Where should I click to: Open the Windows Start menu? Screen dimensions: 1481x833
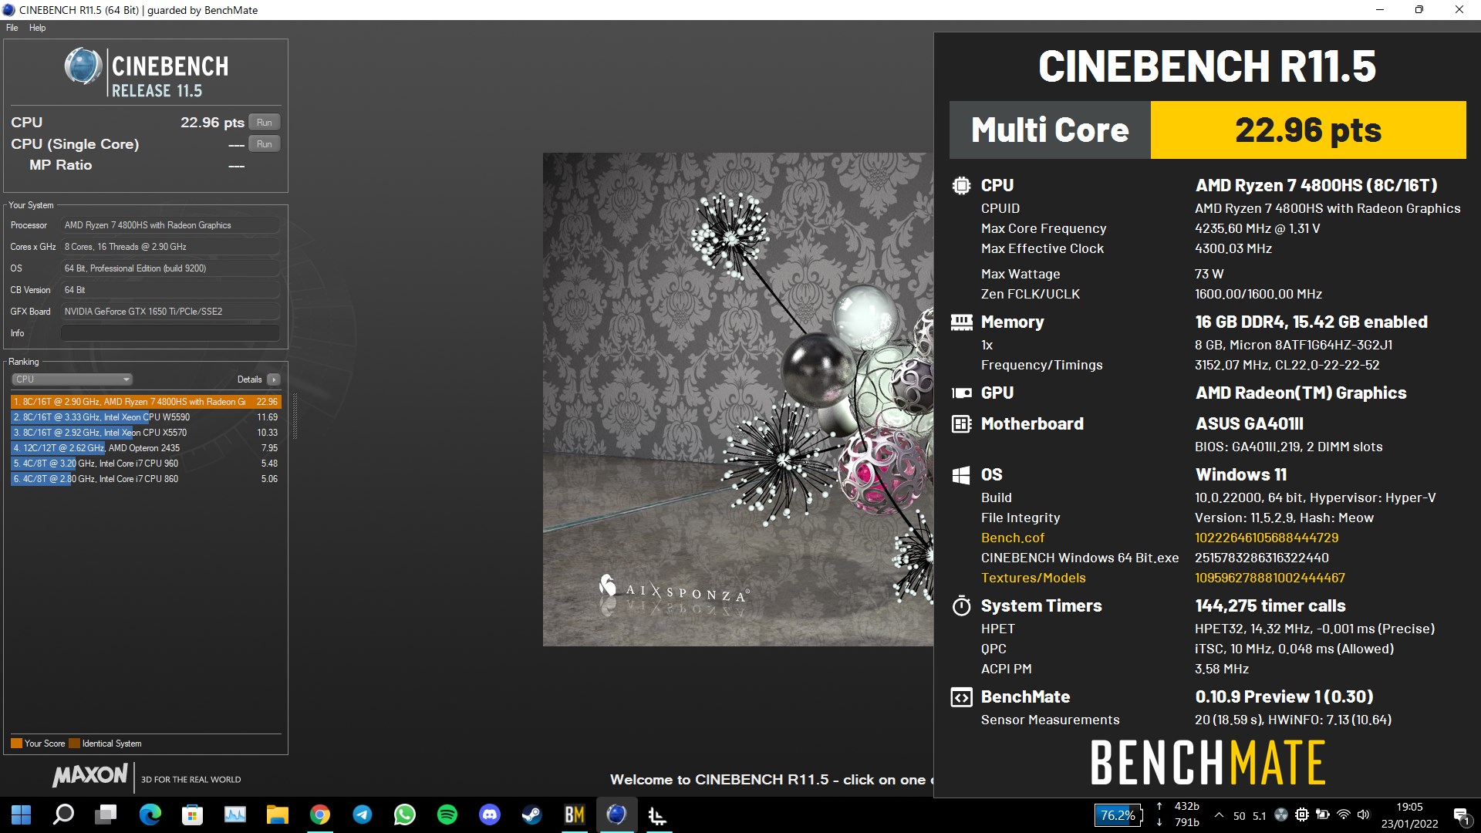(x=21, y=814)
